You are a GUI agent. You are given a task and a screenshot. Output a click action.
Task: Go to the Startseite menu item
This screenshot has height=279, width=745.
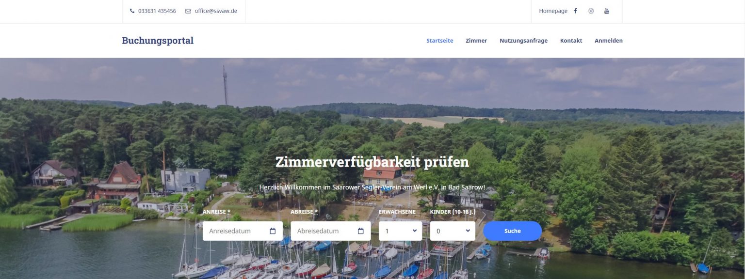440,41
